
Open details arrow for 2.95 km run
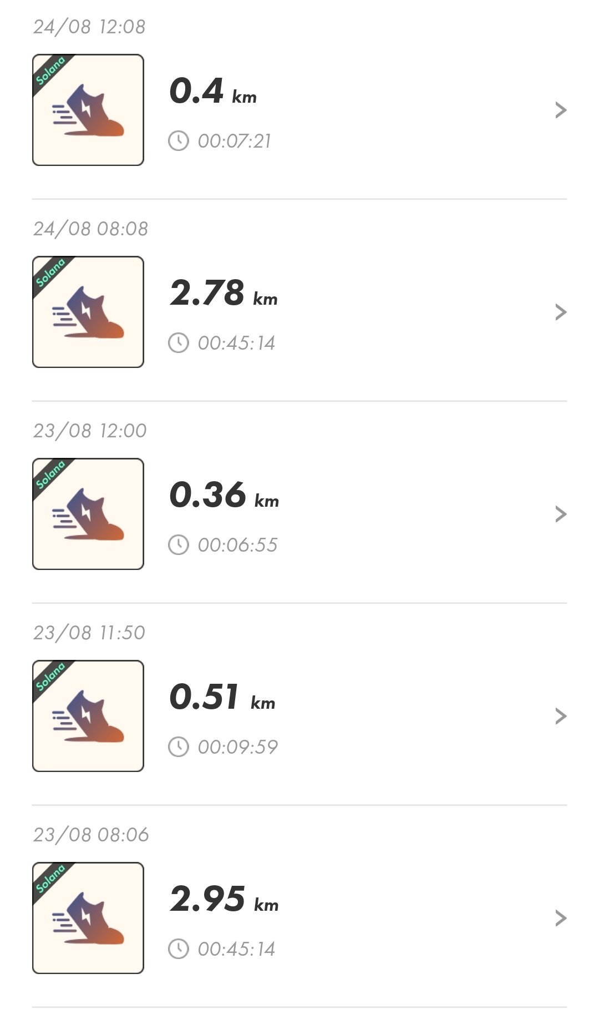click(x=561, y=919)
